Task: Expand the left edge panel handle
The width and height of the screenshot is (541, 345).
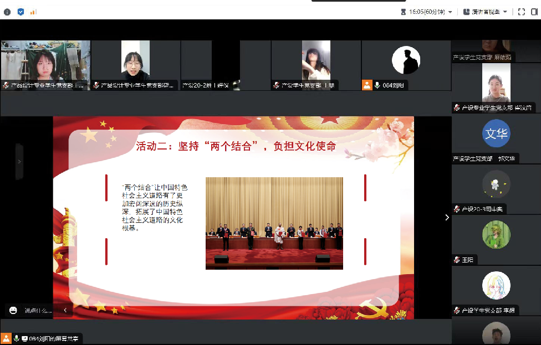Action: point(19,162)
